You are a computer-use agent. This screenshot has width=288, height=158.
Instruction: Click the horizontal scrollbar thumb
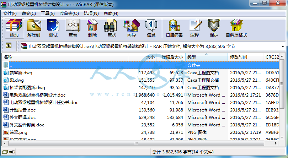pos(135,143)
